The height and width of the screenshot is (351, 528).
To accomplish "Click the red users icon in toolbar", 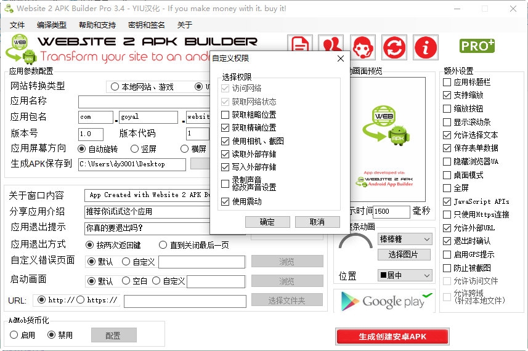I will click(x=331, y=44).
